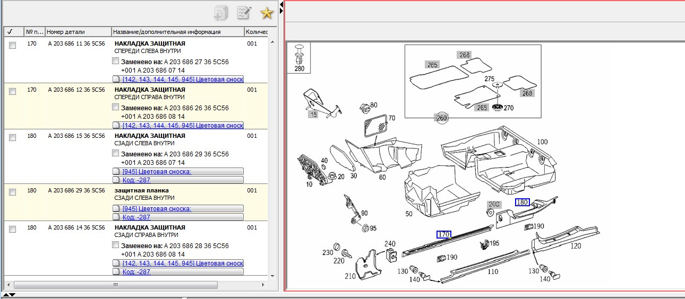Image resolution: width=685 pixels, height=299 pixels.
Task: Tick the checkbox for part A 203 686 12 36 5C56
Action: coord(12,92)
